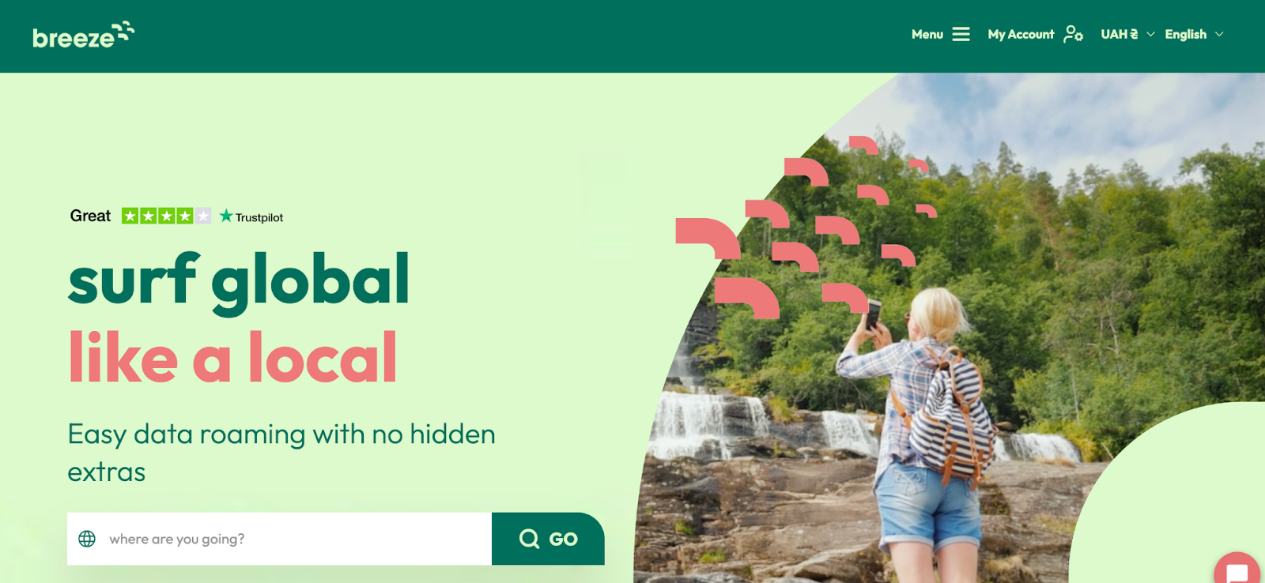Click the GO search button
Image resolution: width=1265 pixels, height=583 pixels.
pyautogui.click(x=548, y=539)
